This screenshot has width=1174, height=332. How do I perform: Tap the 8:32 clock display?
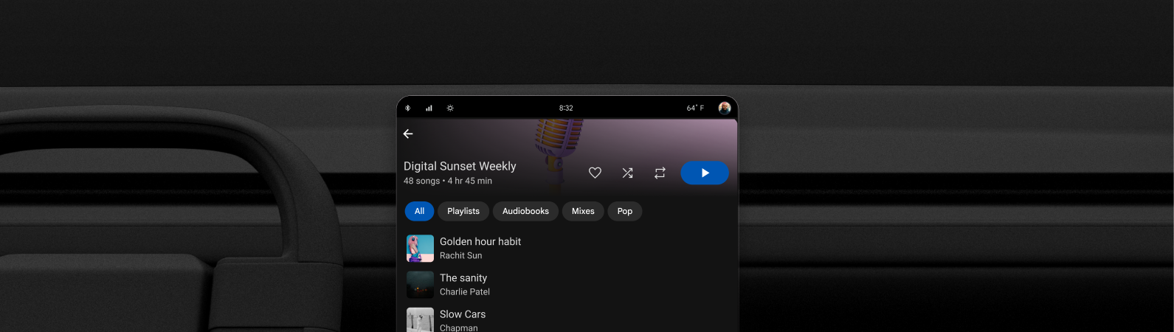coord(566,108)
